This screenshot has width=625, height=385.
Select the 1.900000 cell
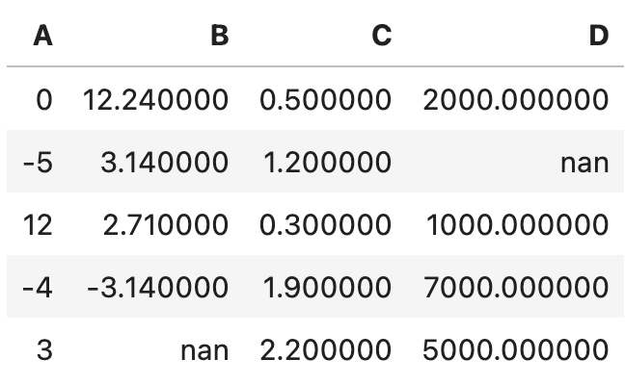click(x=326, y=287)
